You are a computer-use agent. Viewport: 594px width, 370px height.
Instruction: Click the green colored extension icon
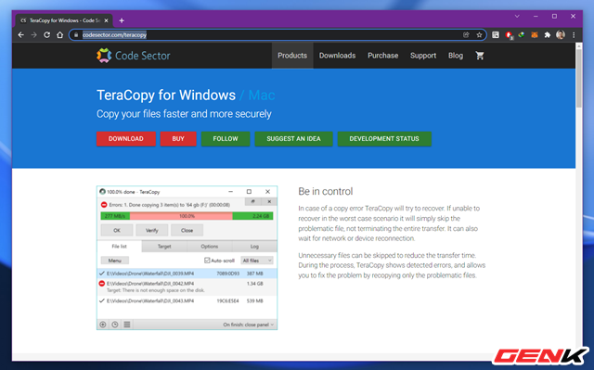click(x=522, y=35)
